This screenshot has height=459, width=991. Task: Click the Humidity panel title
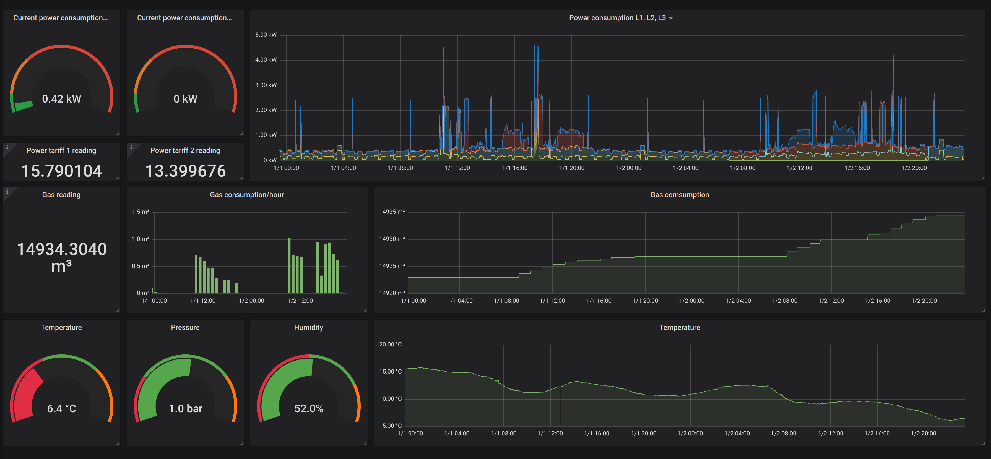308,327
